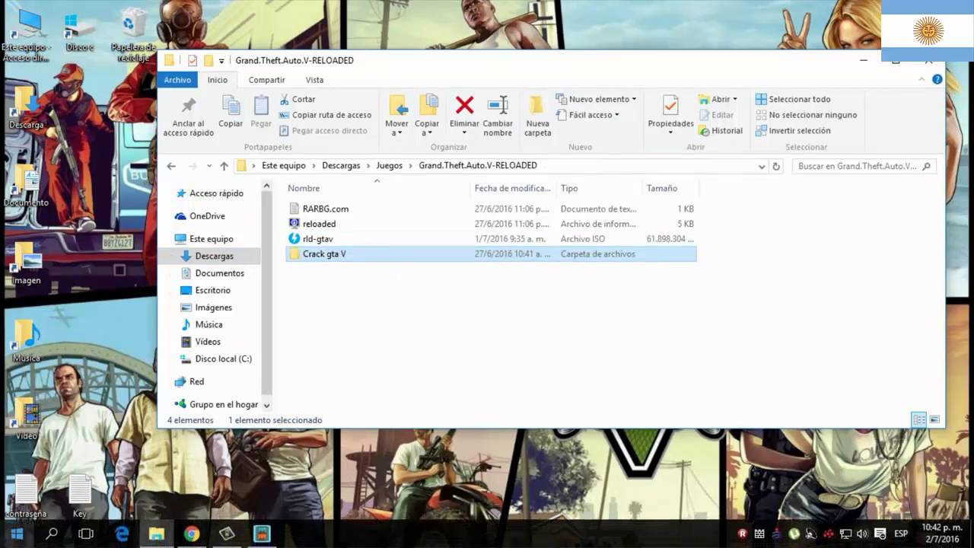Open the Archivo menu tab
Screen dimensions: 974x548
[177, 80]
